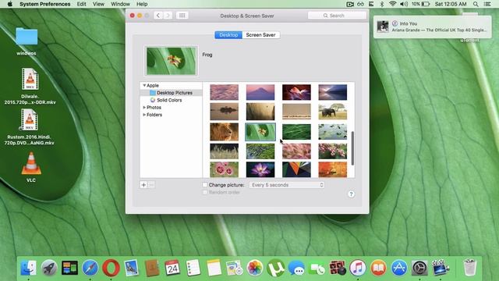Select the mountain at sunset wallpaper thumbnail
The width and height of the screenshot is (499, 281).
[260, 92]
